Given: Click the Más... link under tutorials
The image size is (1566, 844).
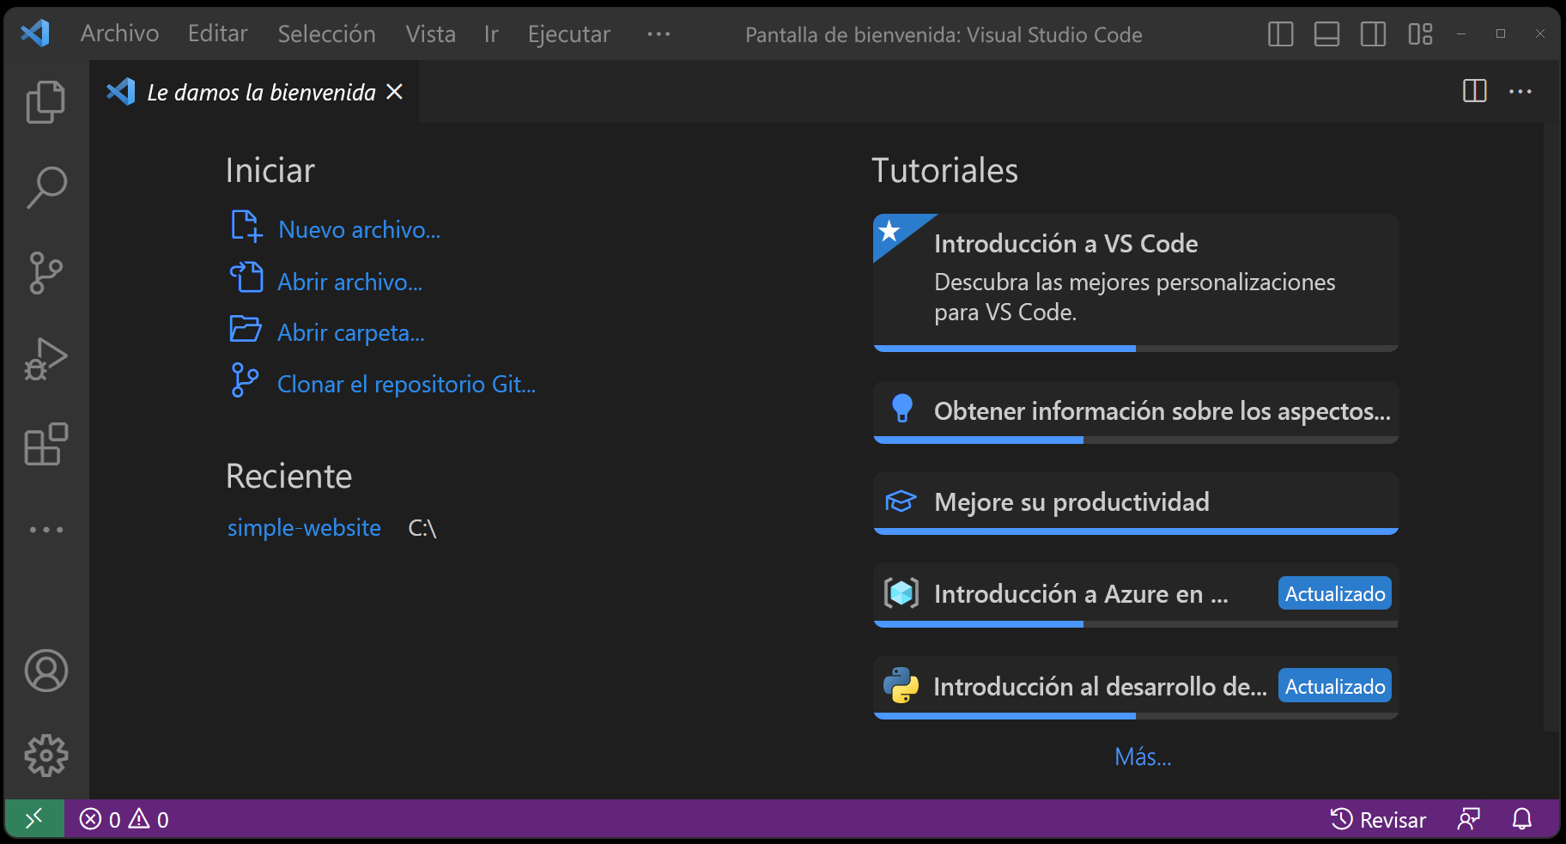Looking at the screenshot, I should (1143, 756).
